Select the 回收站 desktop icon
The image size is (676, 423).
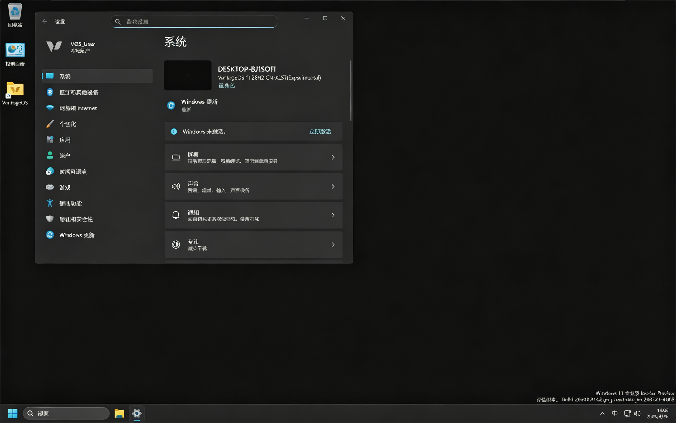tap(15, 15)
